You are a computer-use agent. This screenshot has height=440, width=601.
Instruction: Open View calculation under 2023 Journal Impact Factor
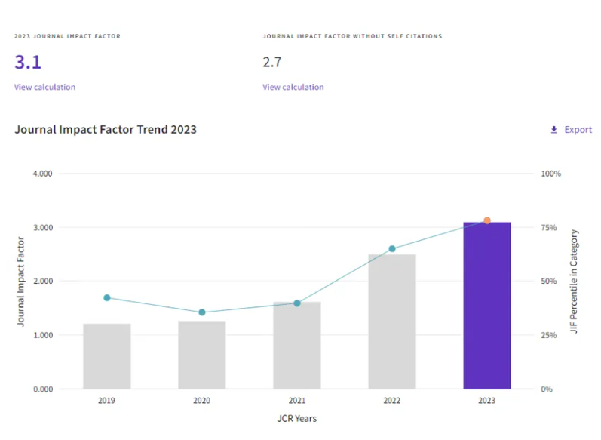tap(44, 87)
